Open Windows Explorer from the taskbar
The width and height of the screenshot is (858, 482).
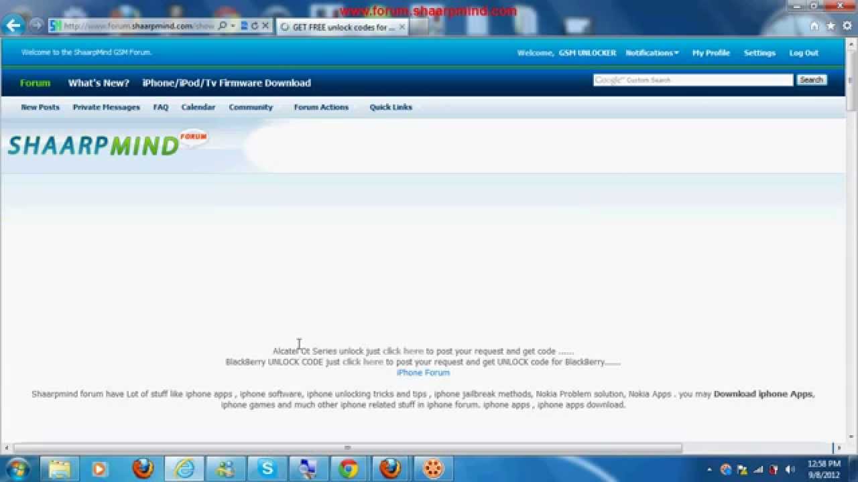[60, 469]
